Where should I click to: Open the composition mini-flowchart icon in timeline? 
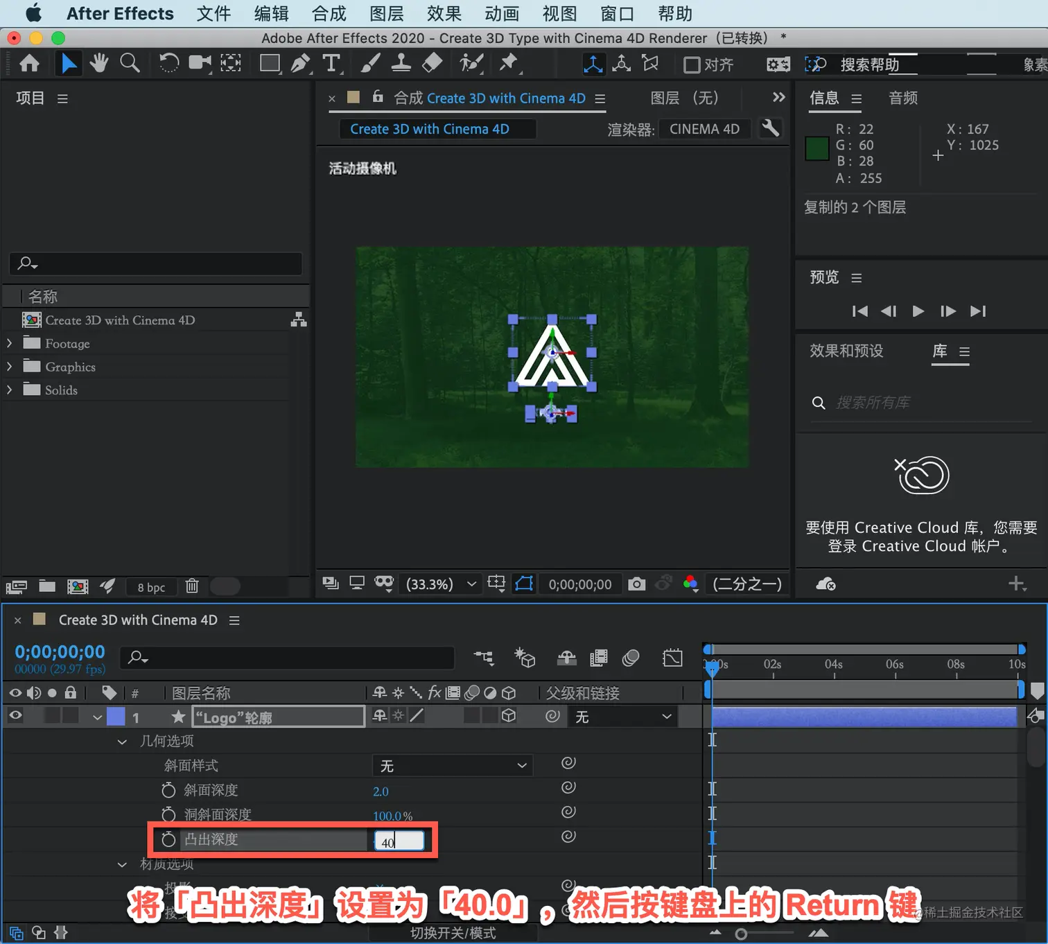pos(484,658)
